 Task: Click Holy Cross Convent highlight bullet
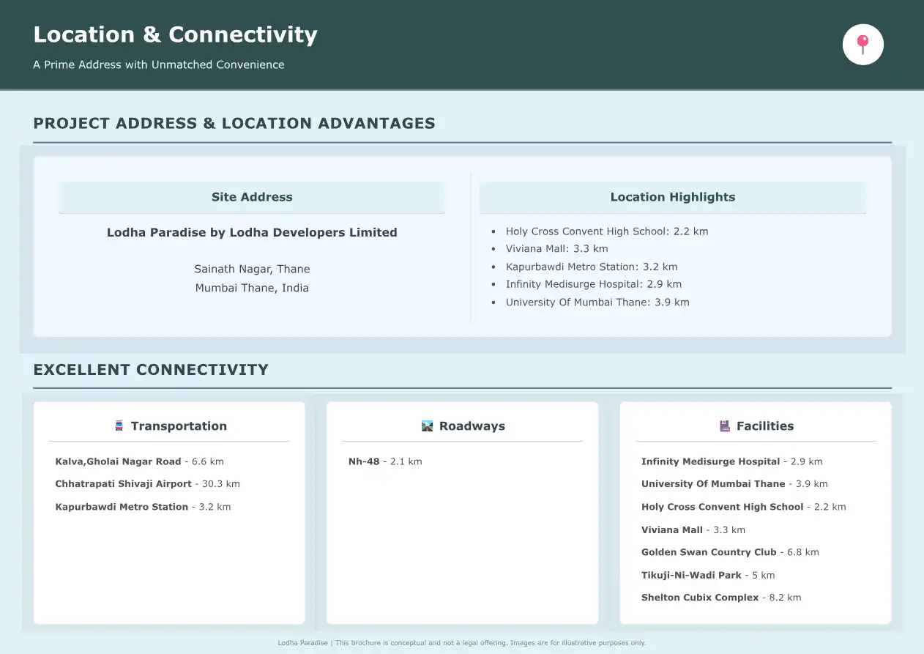[606, 231]
